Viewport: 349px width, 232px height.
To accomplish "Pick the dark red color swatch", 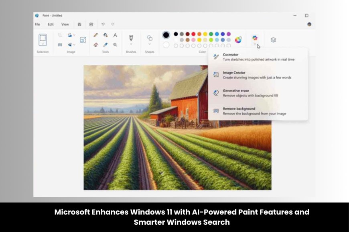I will coord(188,34).
